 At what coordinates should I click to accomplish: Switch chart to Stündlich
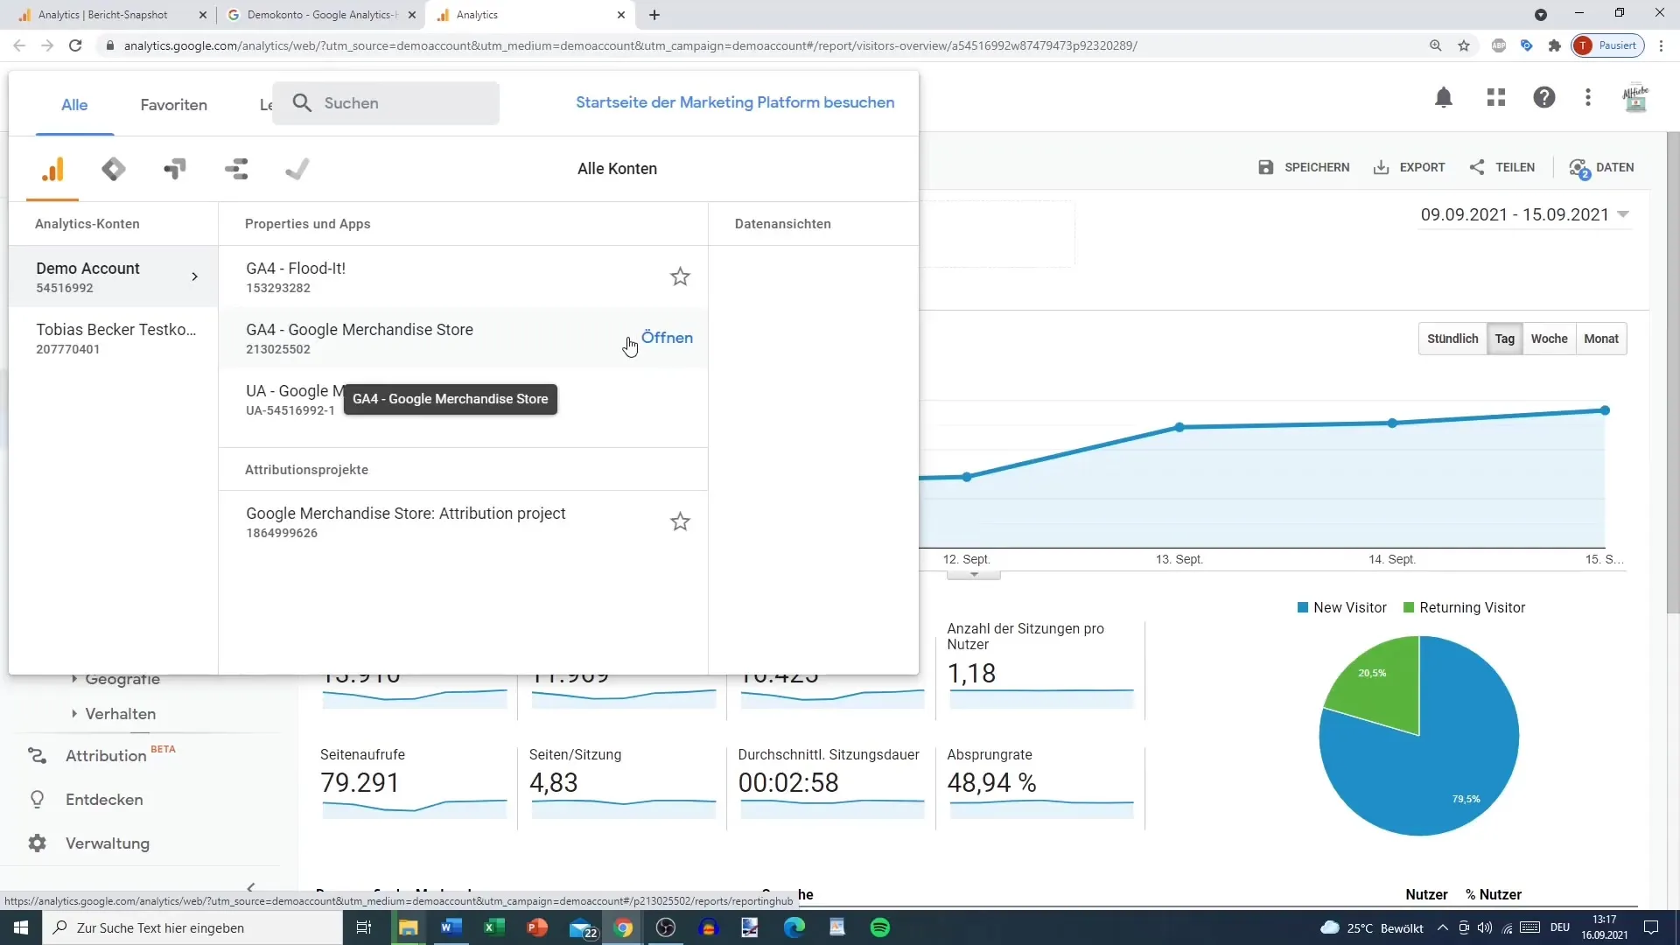click(1452, 339)
